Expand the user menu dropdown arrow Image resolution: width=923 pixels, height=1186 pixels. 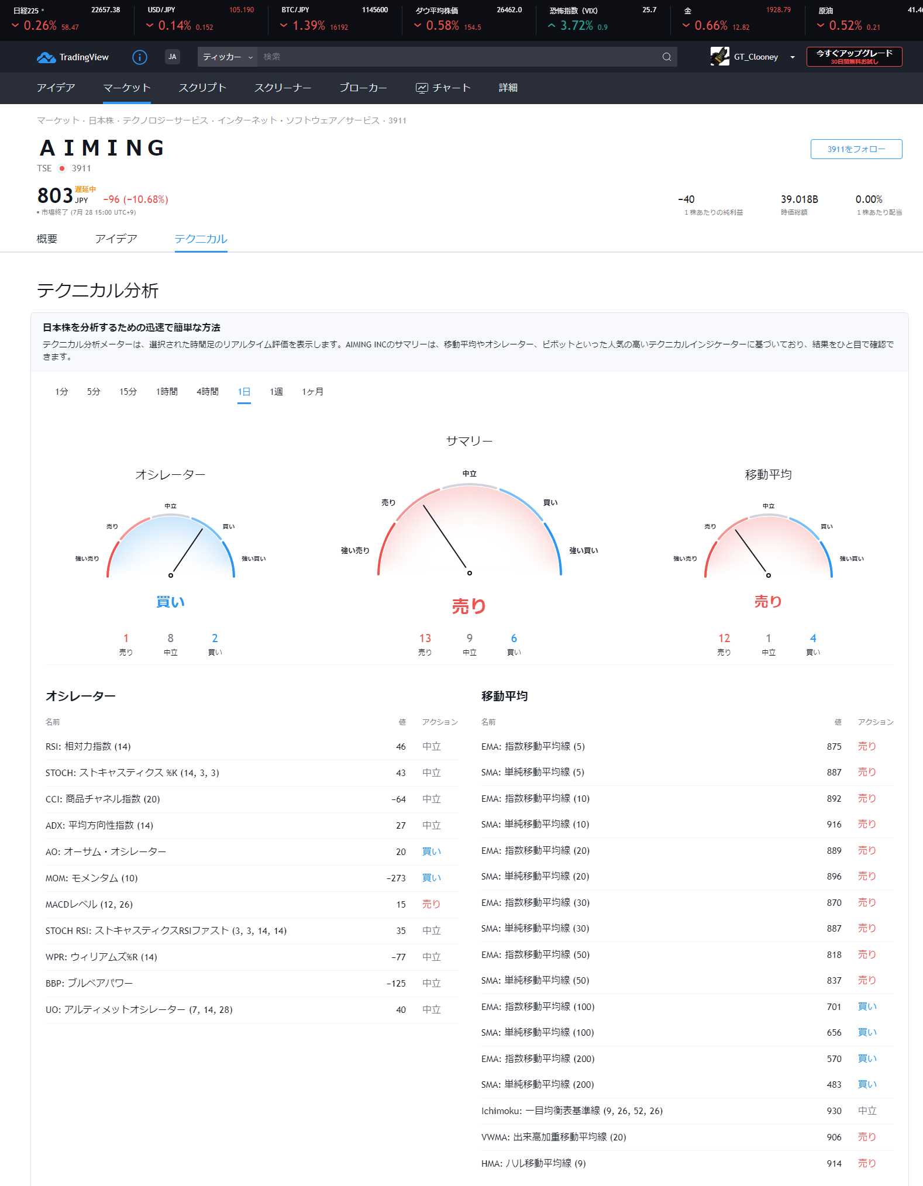pos(793,57)
